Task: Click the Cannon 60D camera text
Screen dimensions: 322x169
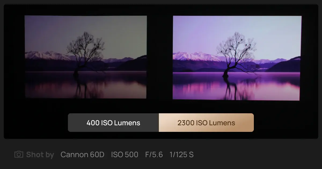Action: point(82,154)
